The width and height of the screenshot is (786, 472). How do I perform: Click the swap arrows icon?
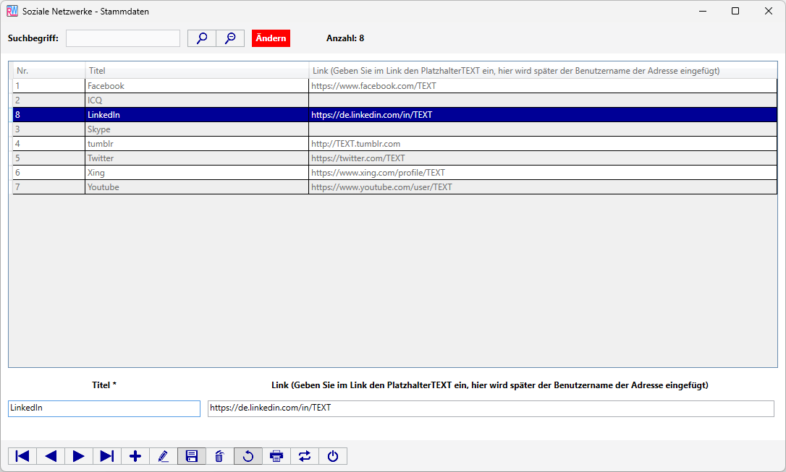[304, 456]
